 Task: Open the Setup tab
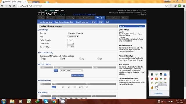point(42,18)
